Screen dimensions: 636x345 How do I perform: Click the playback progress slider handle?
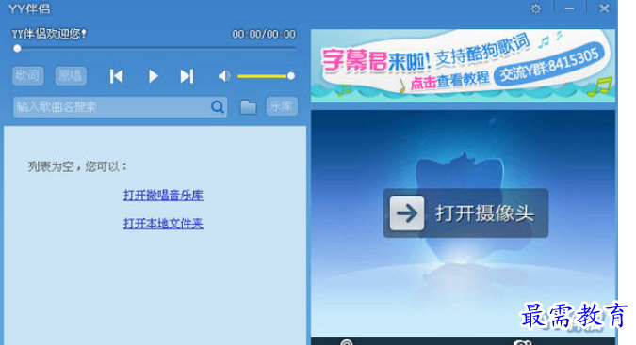(x=17, y=49)
